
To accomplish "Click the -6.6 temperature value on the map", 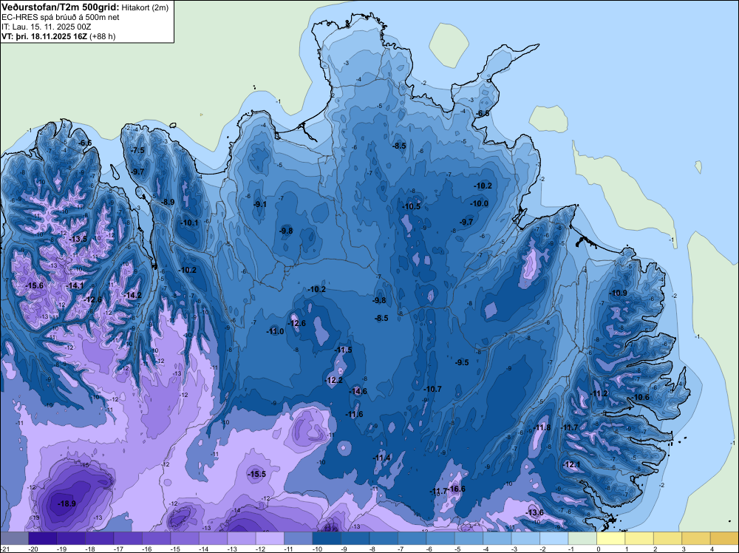I will (x=85, y=143).
